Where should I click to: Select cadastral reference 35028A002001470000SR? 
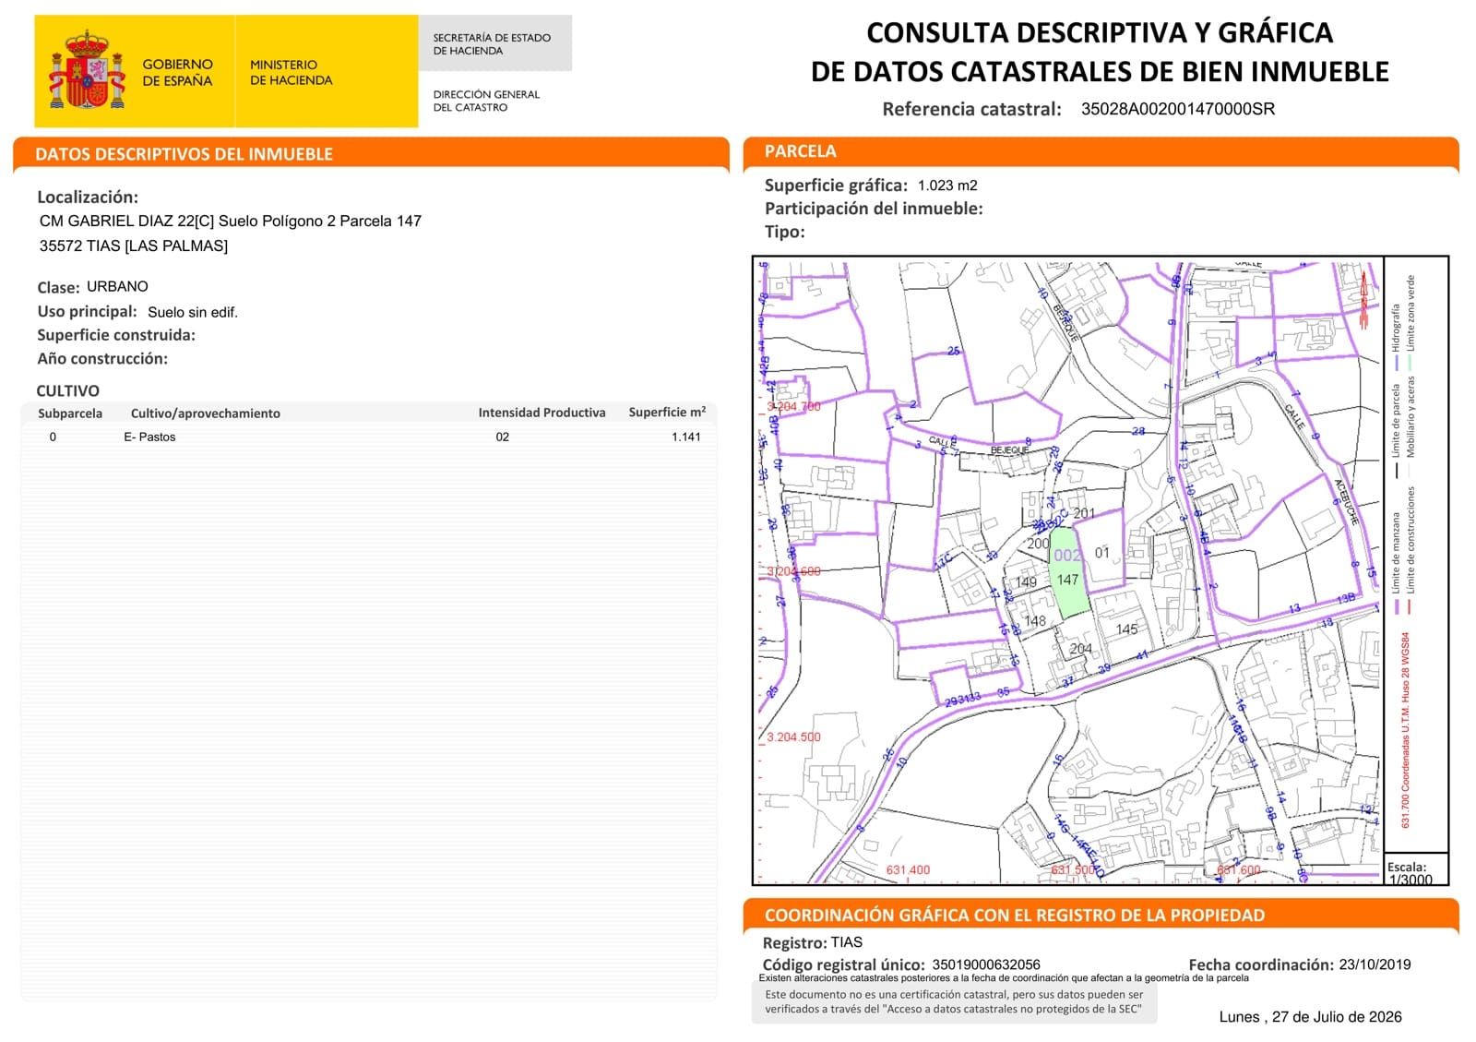tap(1178, 109)
